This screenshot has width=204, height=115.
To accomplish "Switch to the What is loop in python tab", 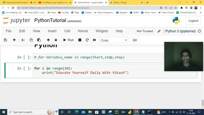I will point(55,3).
